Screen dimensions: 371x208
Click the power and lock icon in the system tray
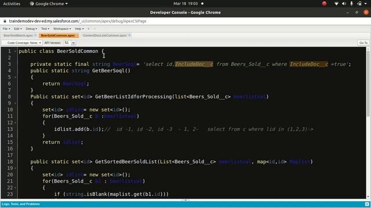(359, 4)
